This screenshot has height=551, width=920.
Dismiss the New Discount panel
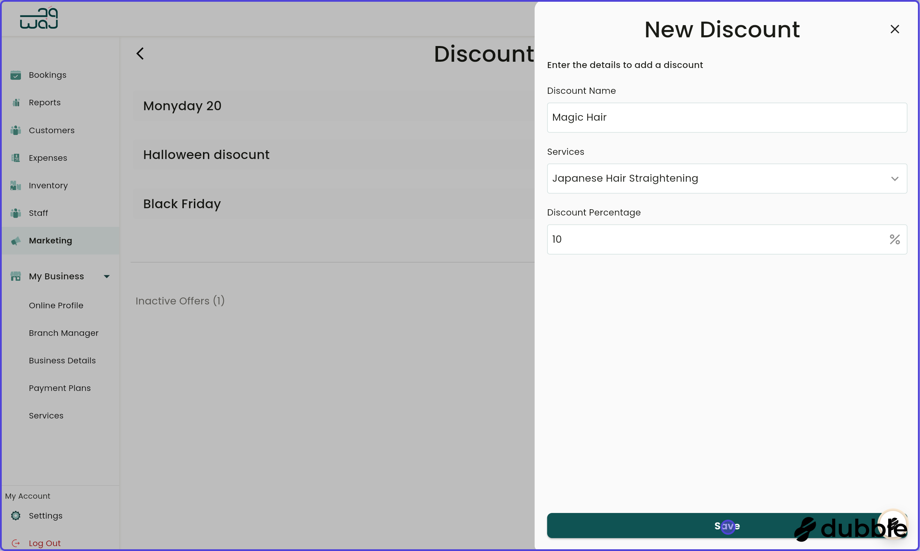click(895, 29)
